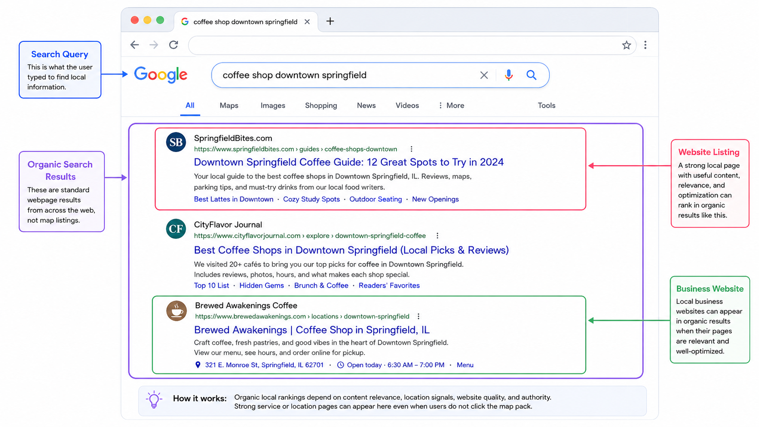Image resolution: width=759 pixels, height=427 pixels.
Task: Click the yellow minimize window button
Action: (x=147, y=20)
